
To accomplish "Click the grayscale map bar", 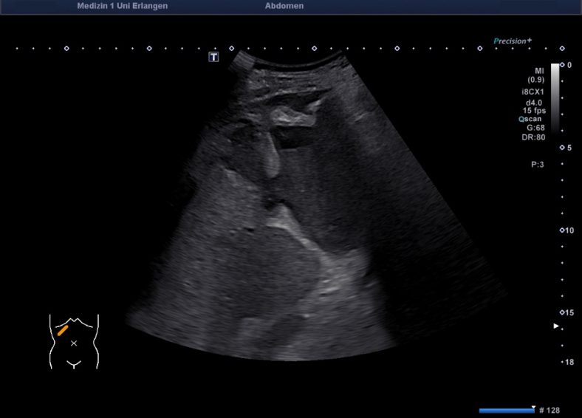I will click(555, 89).
